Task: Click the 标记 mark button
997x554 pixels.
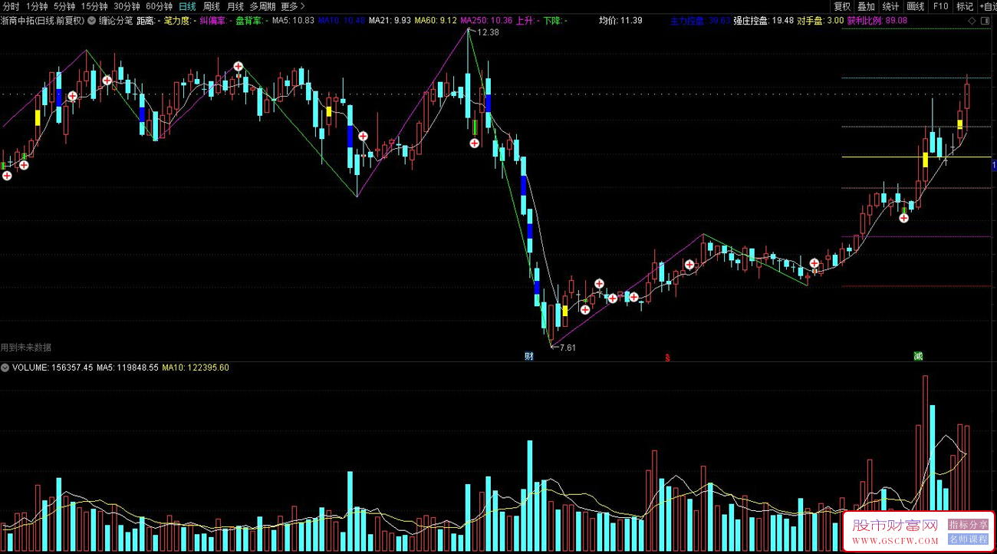Action: pos(965,6)
